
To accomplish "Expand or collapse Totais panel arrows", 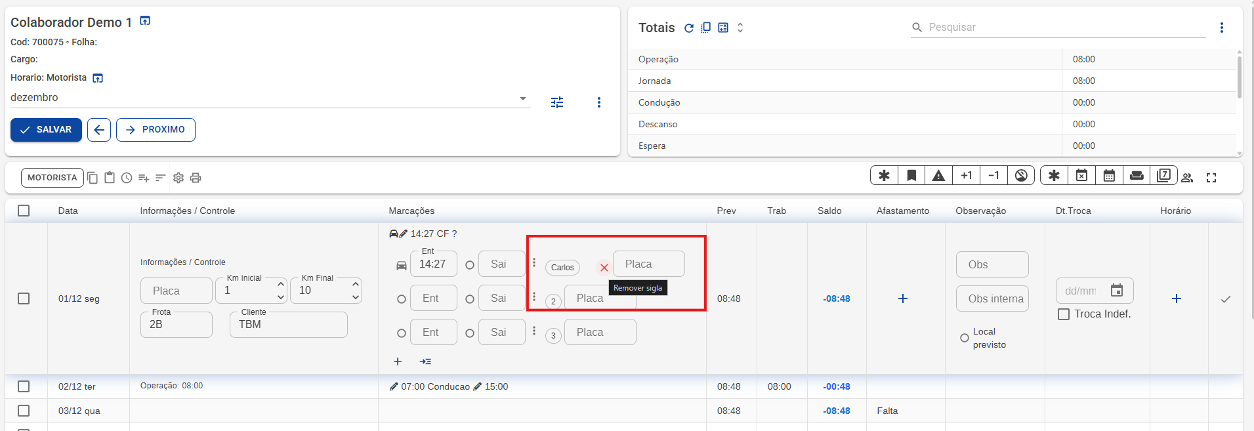I will pyautogui.click(x=740, y=28).
